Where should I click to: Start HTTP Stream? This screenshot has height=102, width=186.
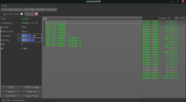pyautogui.click(x=32, y=87)
